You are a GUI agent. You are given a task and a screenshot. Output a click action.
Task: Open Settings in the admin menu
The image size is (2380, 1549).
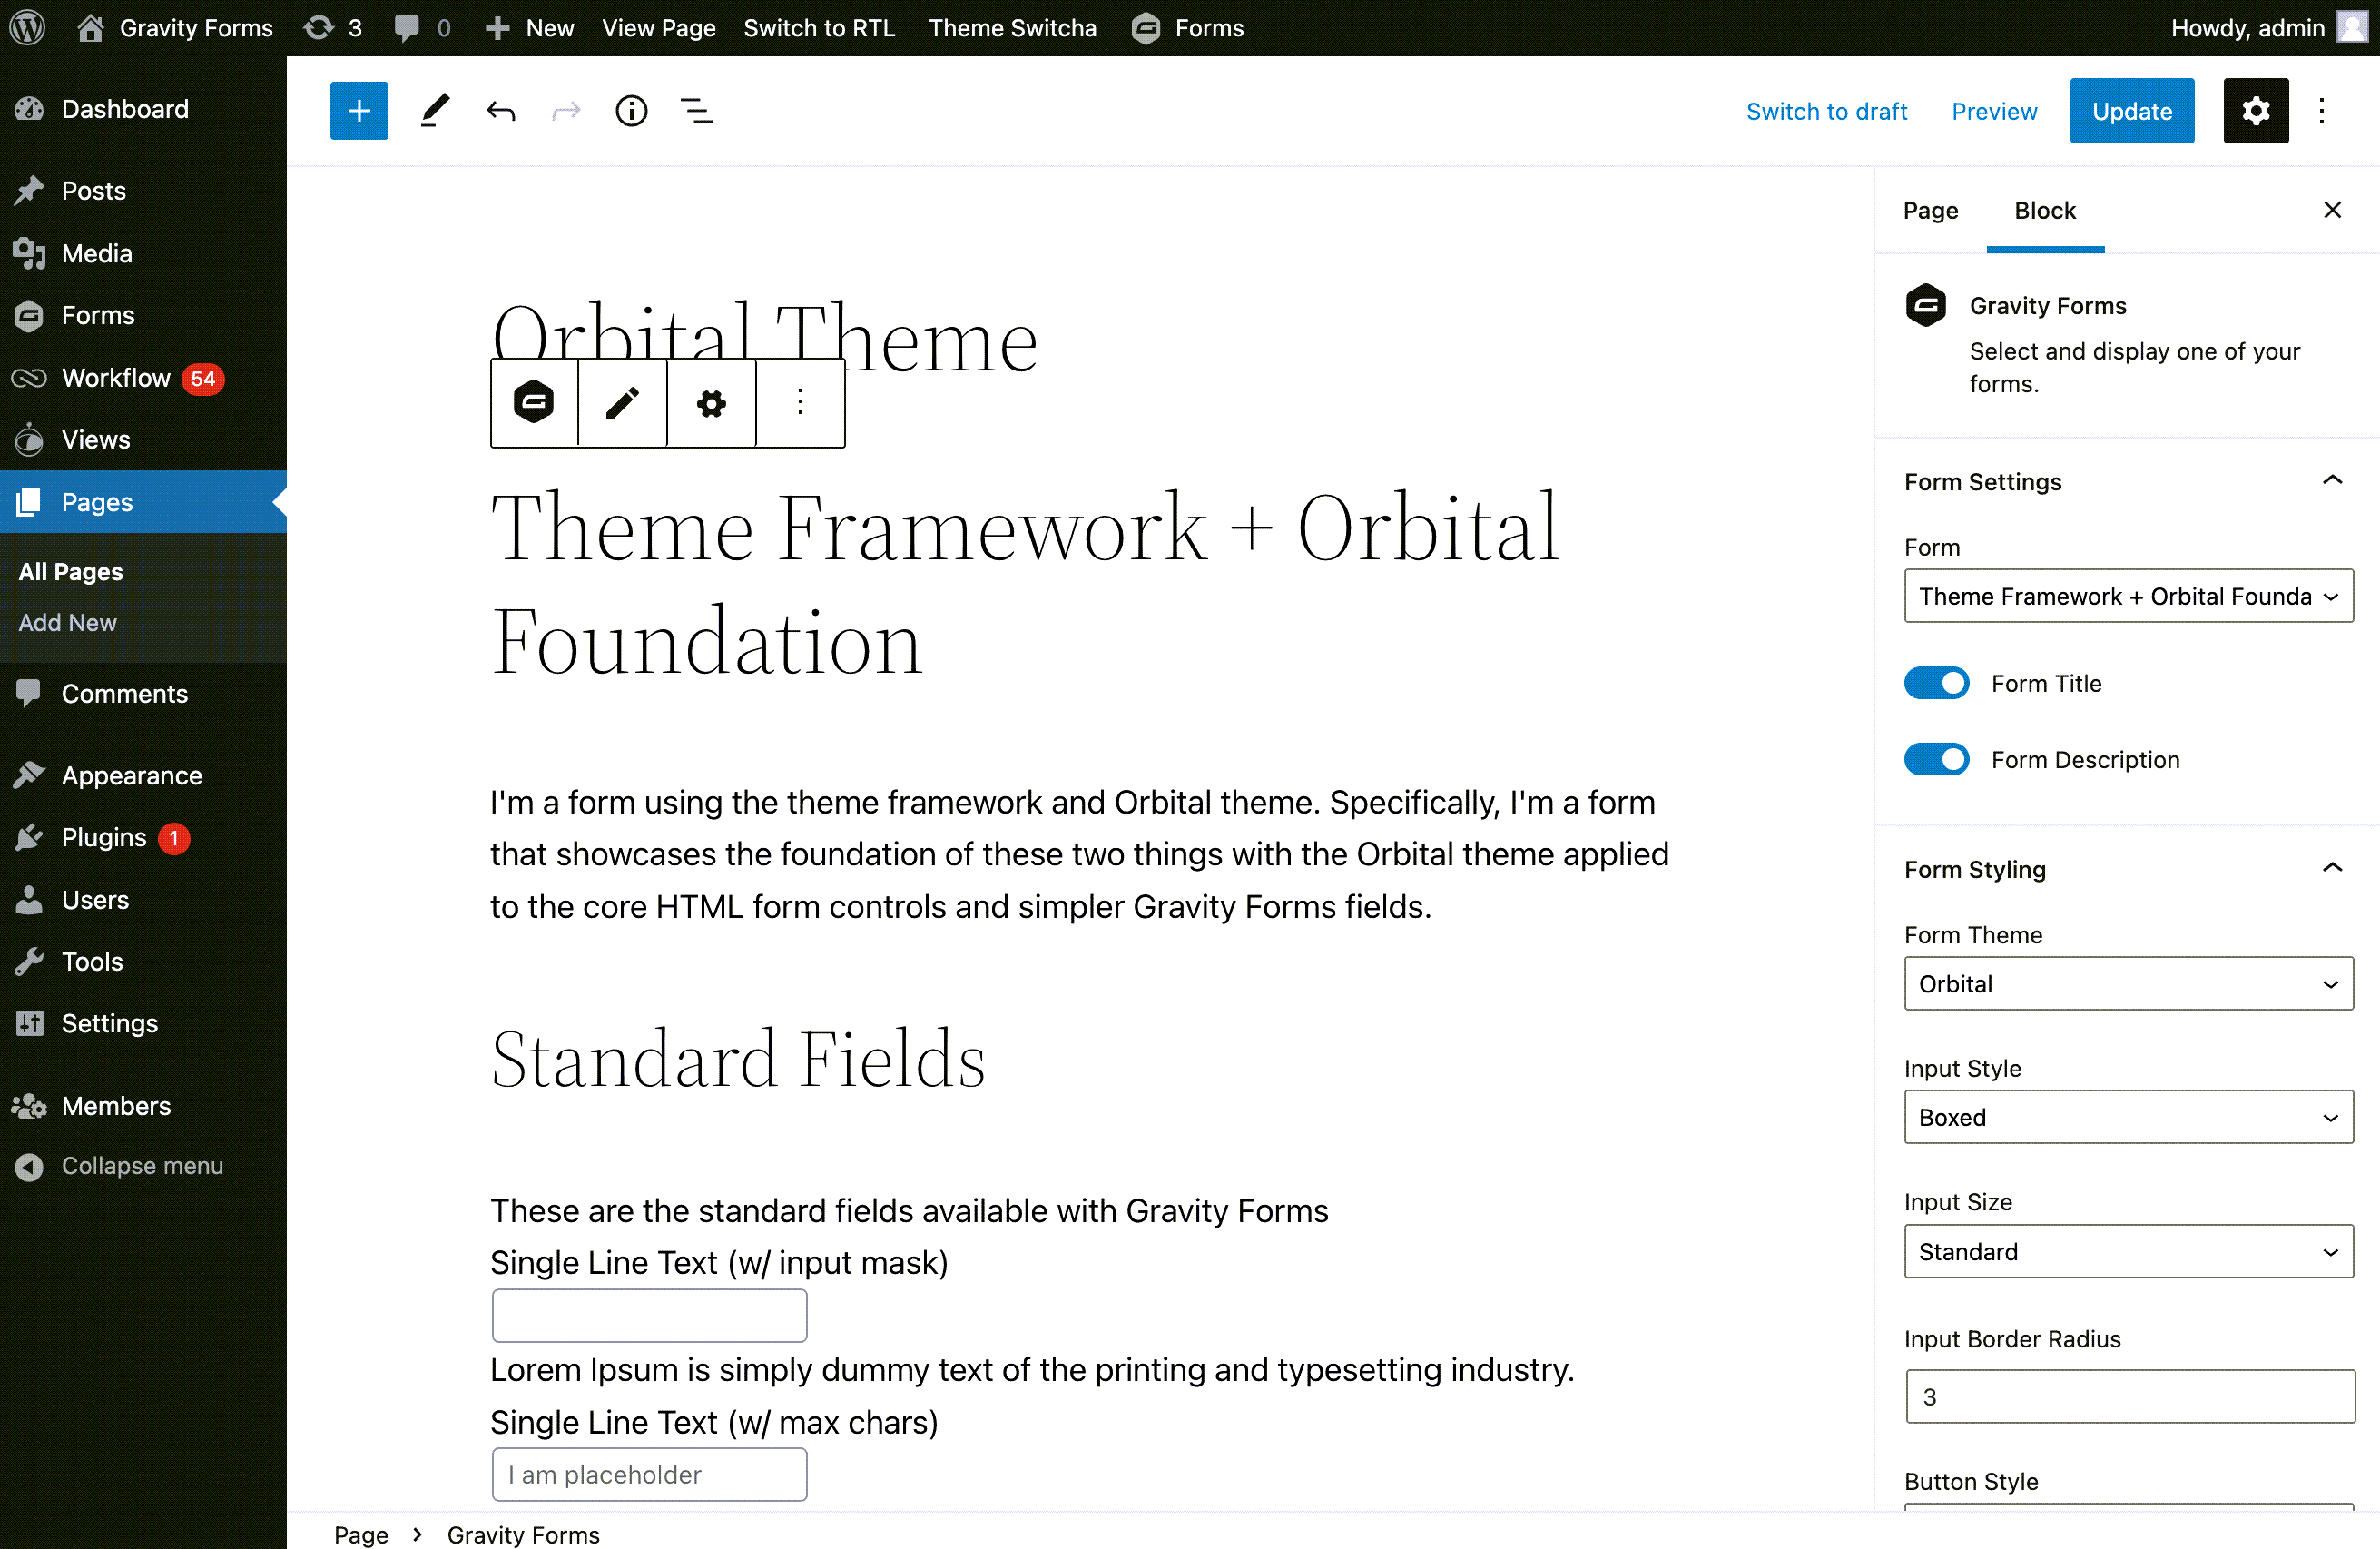click(x=143, y=1023)
